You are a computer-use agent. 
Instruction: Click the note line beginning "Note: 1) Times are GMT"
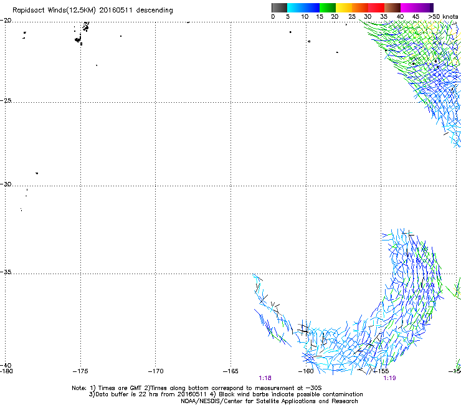[x=197, y=388]
